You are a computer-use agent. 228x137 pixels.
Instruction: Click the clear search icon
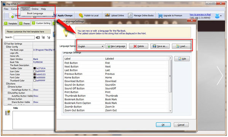[x=38, y=37]
